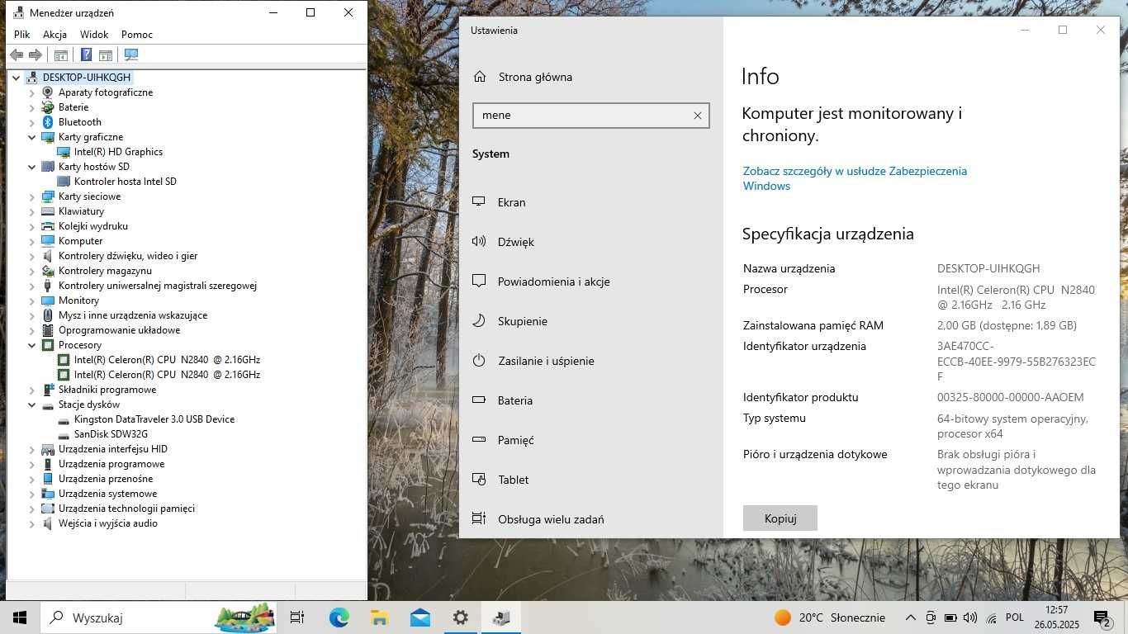Collapse the Procesory category
This screenshot has height=634, width=1128.
(32, 345)
